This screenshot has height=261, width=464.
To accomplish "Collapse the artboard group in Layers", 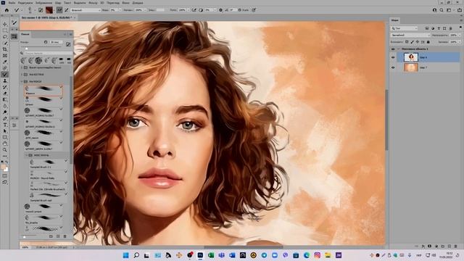I will coord(399,49).
